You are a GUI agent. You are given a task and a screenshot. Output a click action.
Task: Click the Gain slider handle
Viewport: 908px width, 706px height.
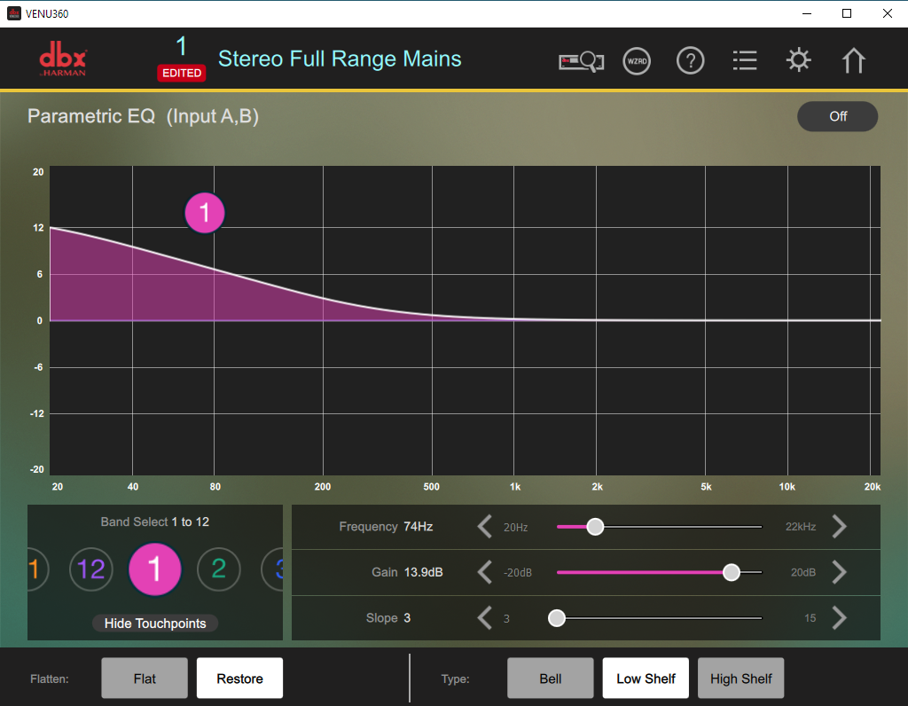[x=732, y=572]
